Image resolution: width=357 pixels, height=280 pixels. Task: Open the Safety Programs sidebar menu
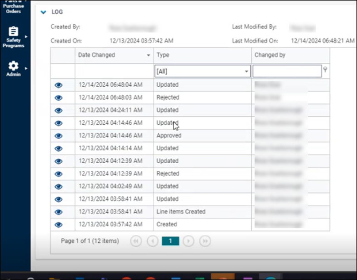click(13, 37)
